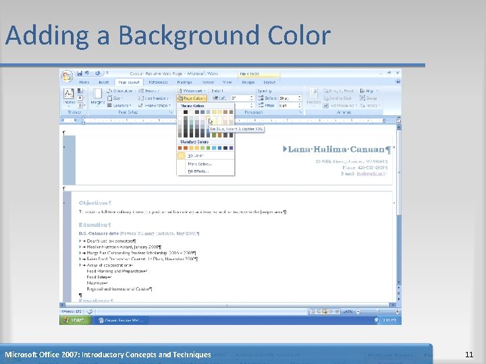Open Theme Effects dropdown in Themes group

80,106
